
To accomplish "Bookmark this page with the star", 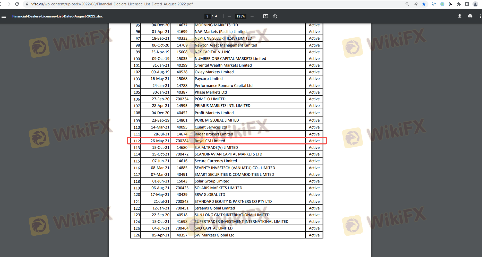I will click(424, 4).
